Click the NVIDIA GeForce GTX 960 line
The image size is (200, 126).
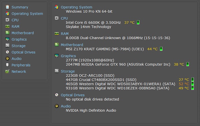[118, 65]
